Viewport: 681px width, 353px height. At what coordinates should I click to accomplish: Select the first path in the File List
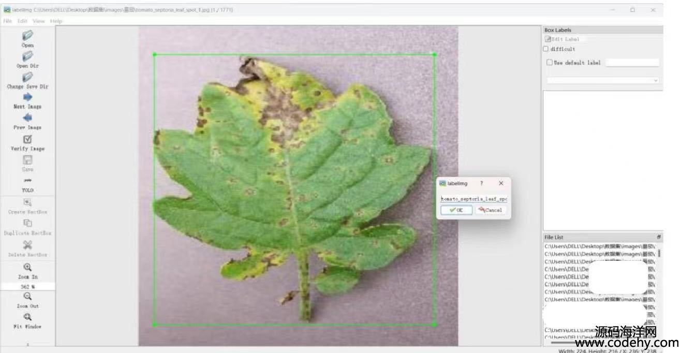pyautogui.click(x=599, y=246)
